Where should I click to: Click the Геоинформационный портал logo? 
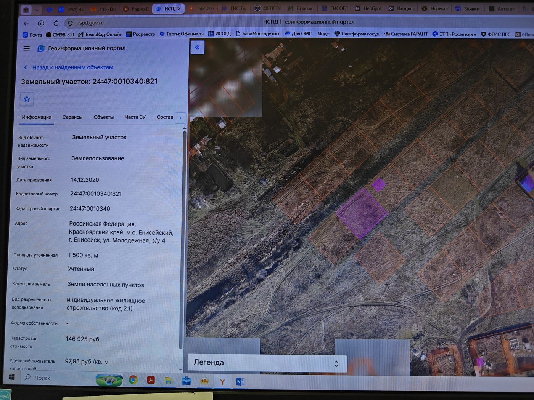pyautogui.click(x=41, y=48)
